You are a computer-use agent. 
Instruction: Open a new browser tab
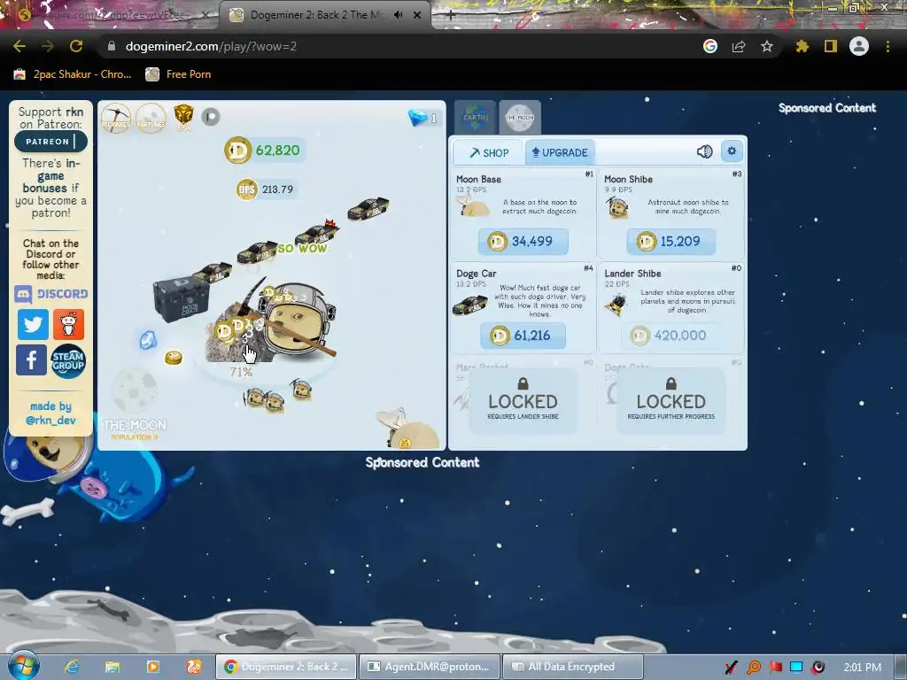(451, 16)
